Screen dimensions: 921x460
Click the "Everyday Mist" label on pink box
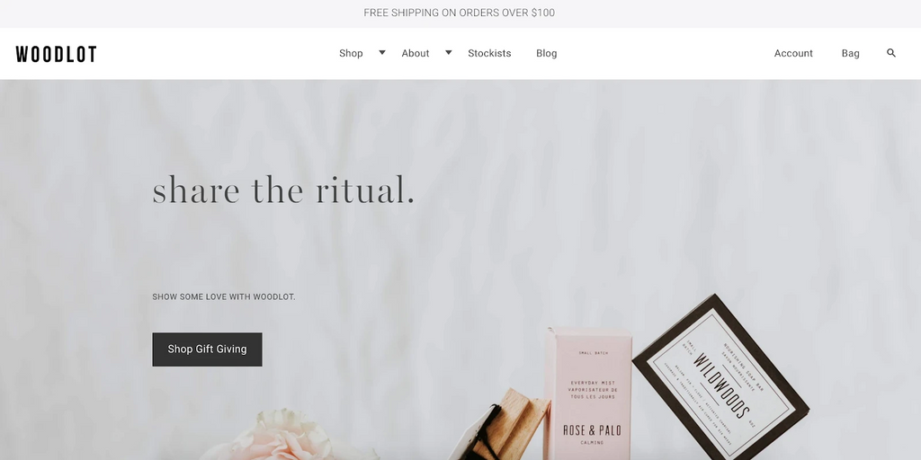(592, 383)
